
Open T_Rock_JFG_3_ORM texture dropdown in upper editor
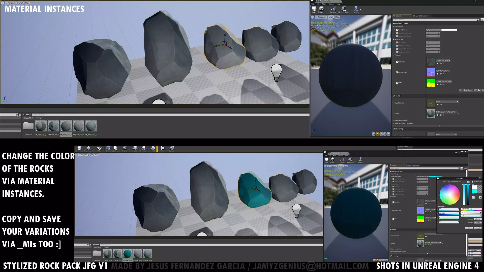[444, 81]
